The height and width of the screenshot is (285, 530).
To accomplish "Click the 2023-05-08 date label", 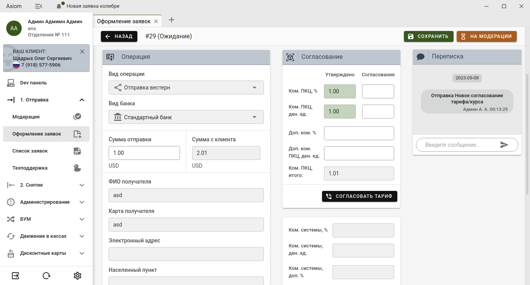I will (467, 78).
